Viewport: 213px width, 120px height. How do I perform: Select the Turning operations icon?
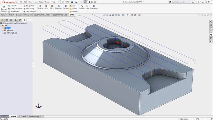click(66, 6)
